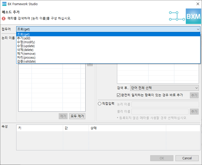Click the BXM title bar app icon
This screenshot has width=202, height=165.
(4, 4)
